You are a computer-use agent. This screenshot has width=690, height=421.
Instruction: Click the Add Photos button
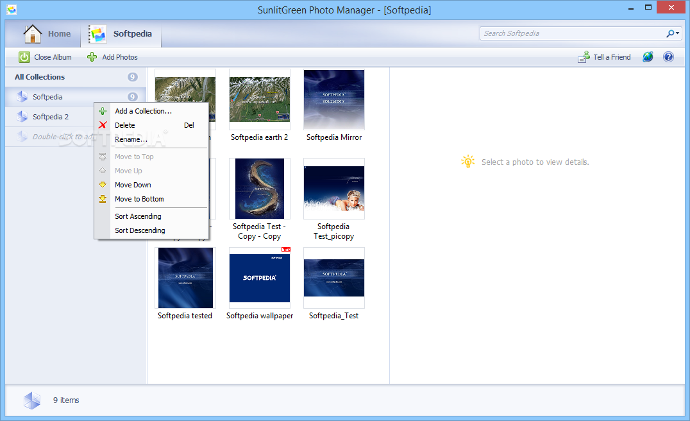coord(113,57)
